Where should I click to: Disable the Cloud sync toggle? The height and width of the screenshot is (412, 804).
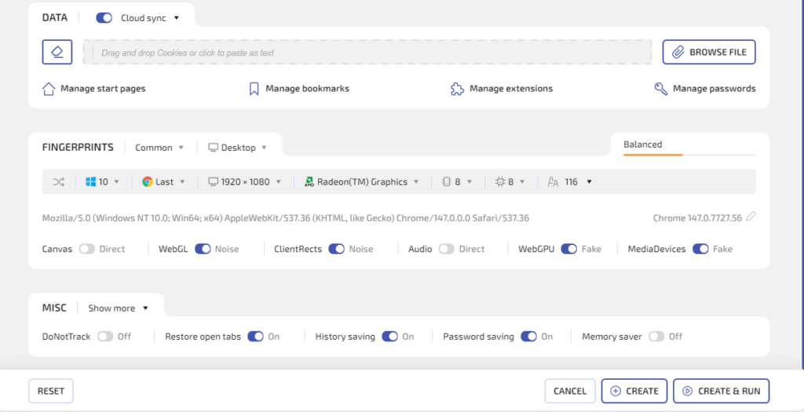coord(104,18)
